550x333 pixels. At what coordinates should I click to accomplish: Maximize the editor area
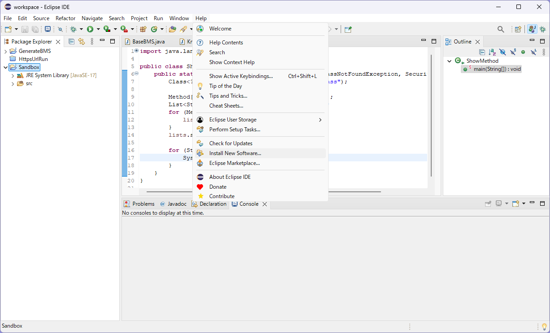(x=434, y=41)
